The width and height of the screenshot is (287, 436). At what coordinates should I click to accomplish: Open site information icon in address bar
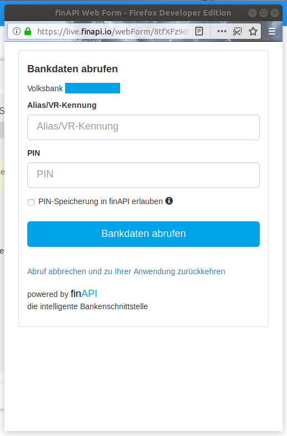click(17, 31)
